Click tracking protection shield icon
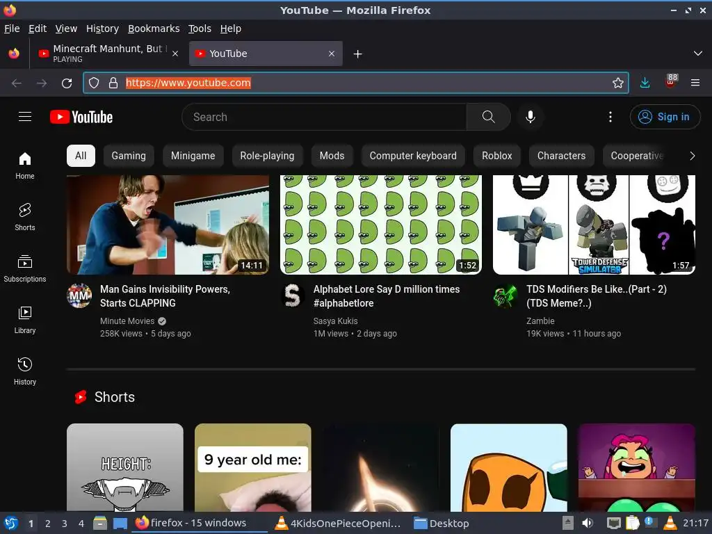The image size is (712, 534). pyautogui.click(x=94, y=83)
